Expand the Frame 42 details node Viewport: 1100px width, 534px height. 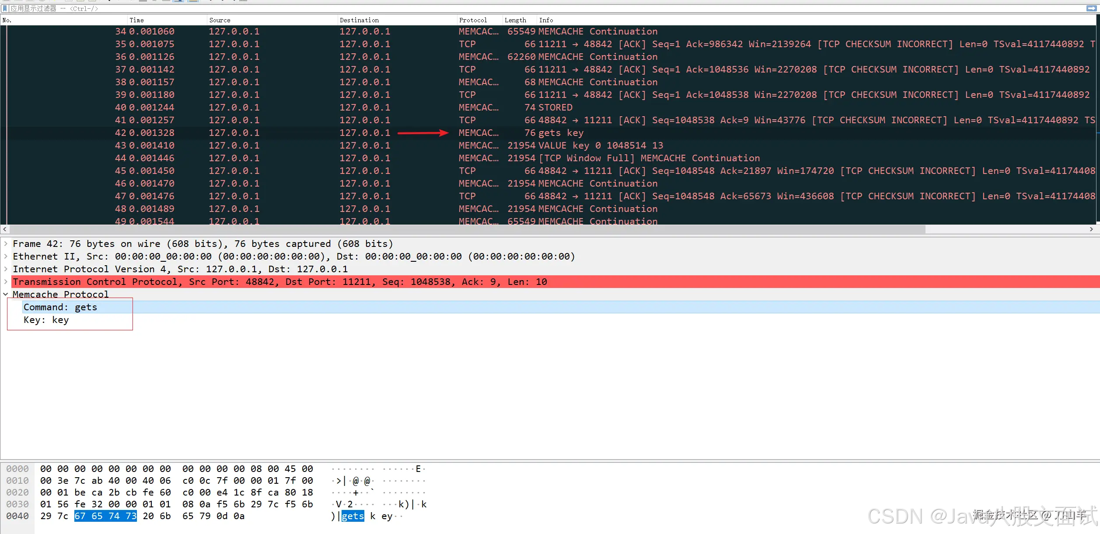(6, 243)
